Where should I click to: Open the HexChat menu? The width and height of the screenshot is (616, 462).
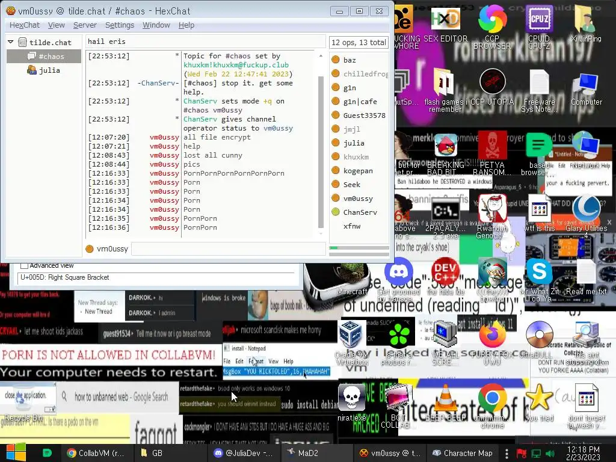click(x=24, y=25)
